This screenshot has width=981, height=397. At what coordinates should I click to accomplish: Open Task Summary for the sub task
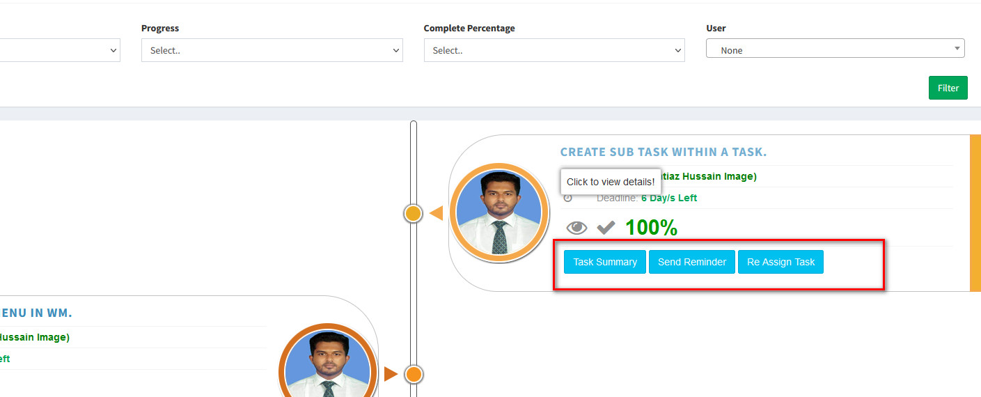(x=604, y=262)
